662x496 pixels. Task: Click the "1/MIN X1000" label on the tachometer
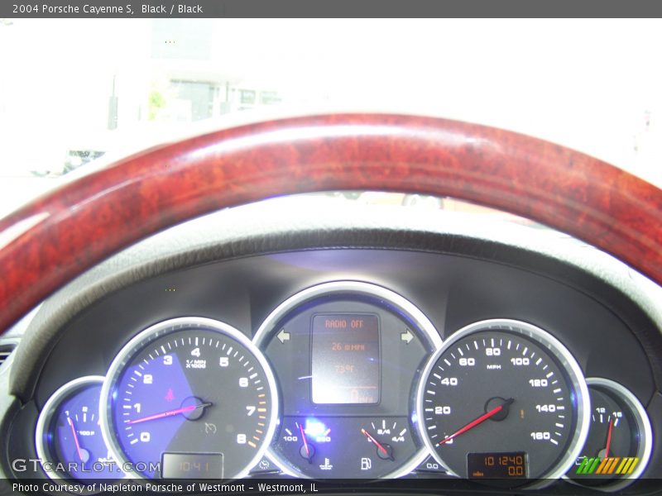coord(196,364)
